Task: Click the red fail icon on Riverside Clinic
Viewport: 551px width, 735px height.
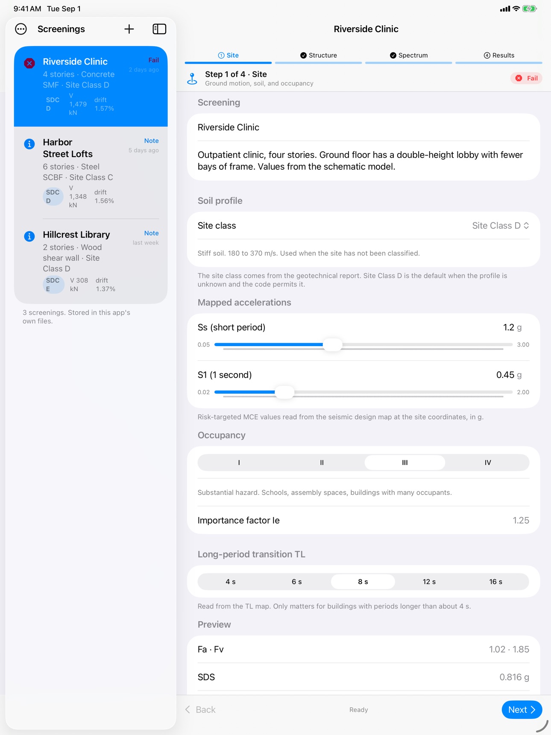Action: pos(29,63)
